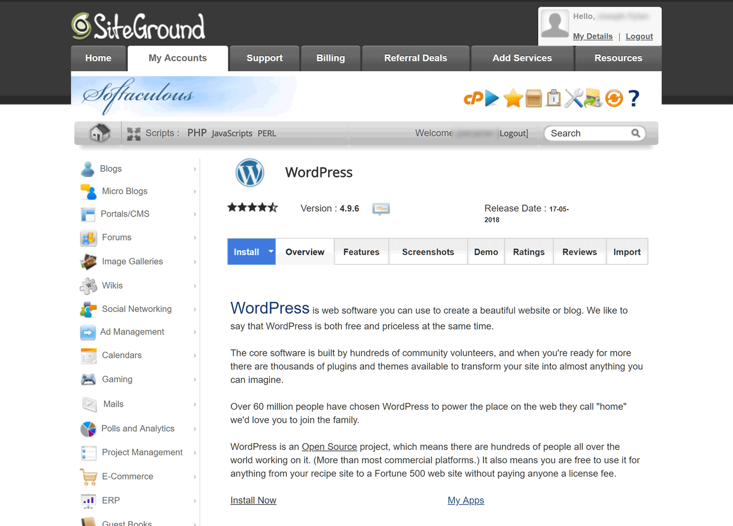Click the Gaming controller icon
Screen dimensions: 733x526
[x=88, y=379]
